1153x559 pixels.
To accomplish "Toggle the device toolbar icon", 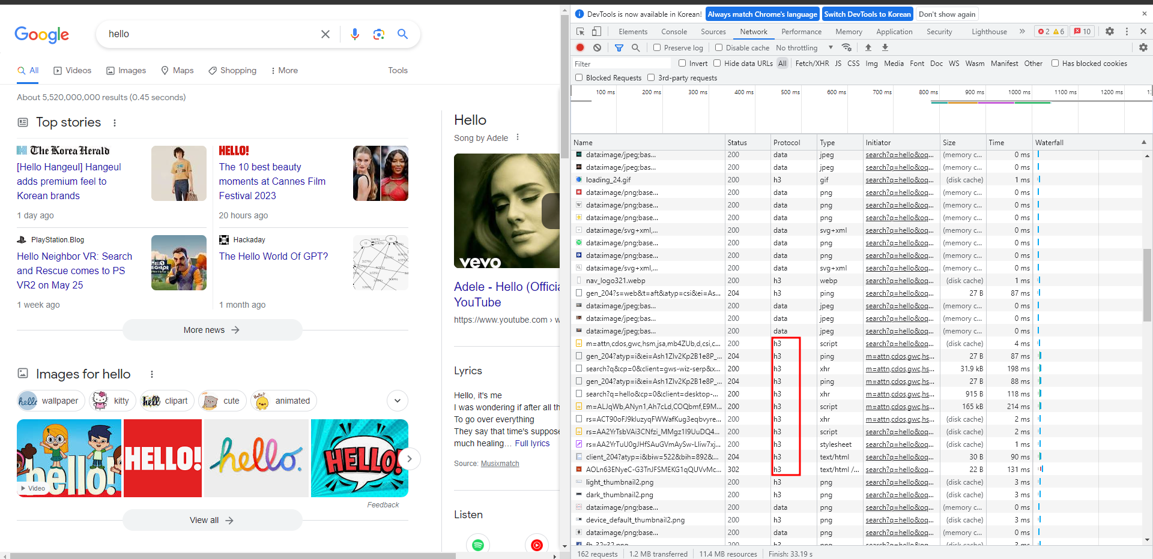I will [x=596, y=32].
